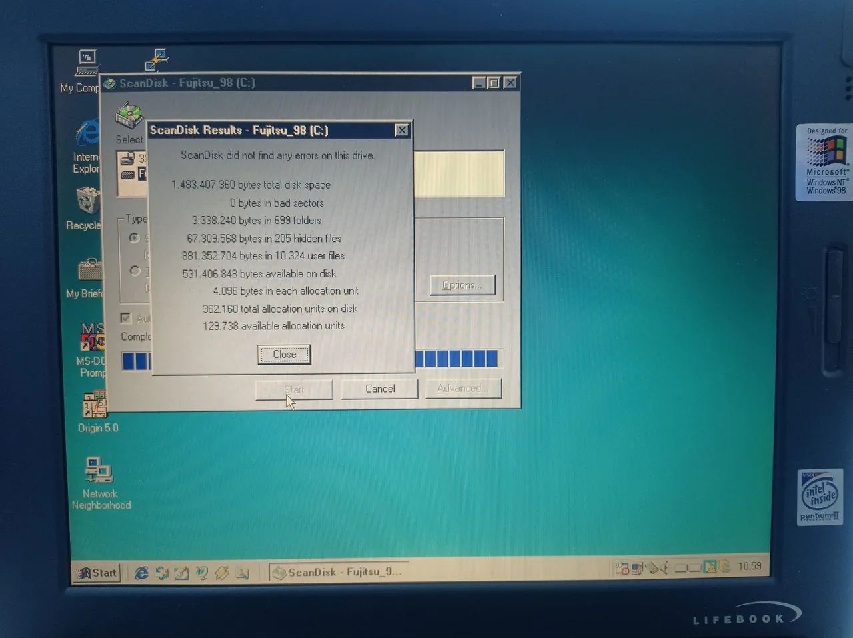This screenshot has height=638, width=853.
Task: Select the floppy drive row in ScanDisk list
Action: click(x=133, y=159)
